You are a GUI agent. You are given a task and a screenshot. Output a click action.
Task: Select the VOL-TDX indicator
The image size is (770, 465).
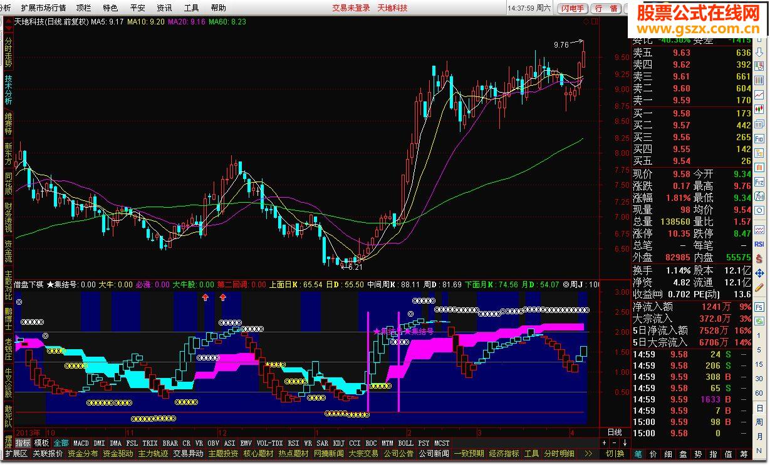coord(270,443)
